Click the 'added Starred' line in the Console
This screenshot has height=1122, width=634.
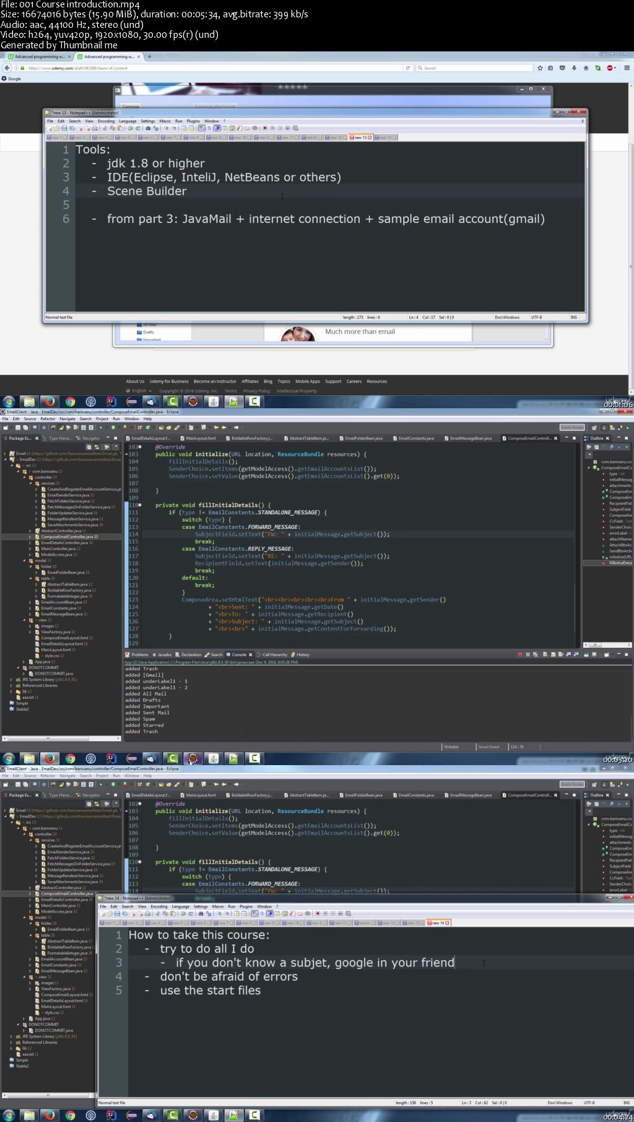pyautogui.click(x=144, y=725)
